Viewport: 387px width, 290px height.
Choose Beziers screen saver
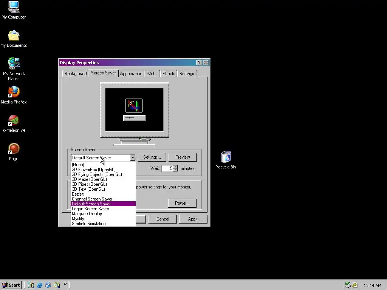(x=103, y=194)
